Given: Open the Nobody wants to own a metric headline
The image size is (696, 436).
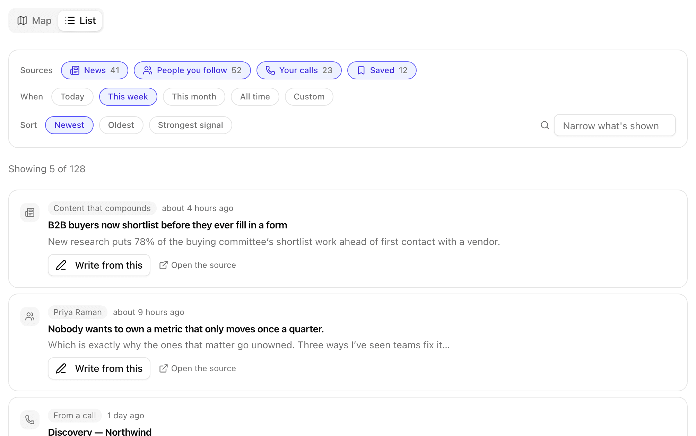Looking at the screenshot, I should tap(186, 329).
